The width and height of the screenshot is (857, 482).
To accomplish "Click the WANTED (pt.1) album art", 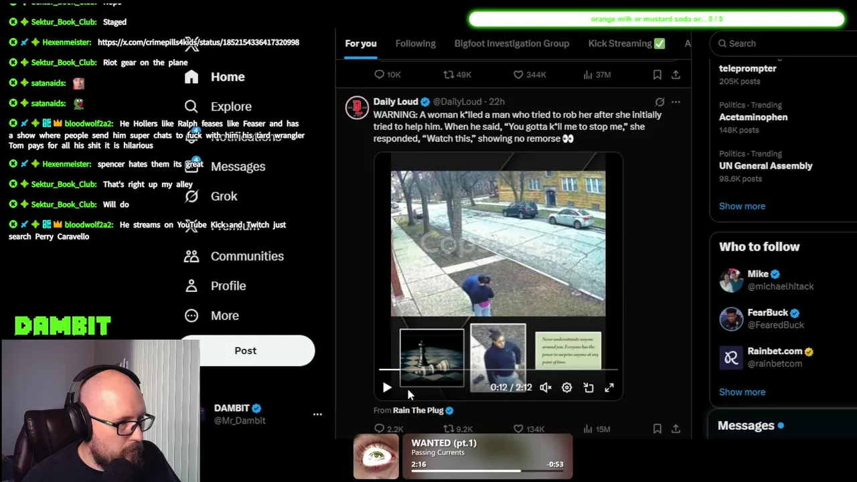I will [376, 457].
